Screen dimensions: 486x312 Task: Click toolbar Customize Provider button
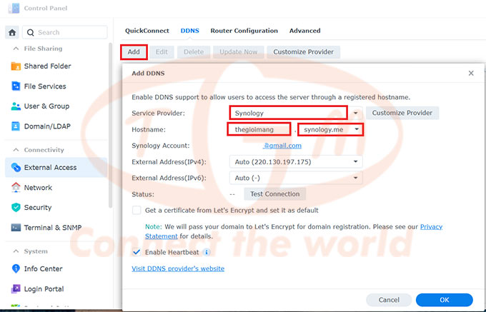pos(304,52)
